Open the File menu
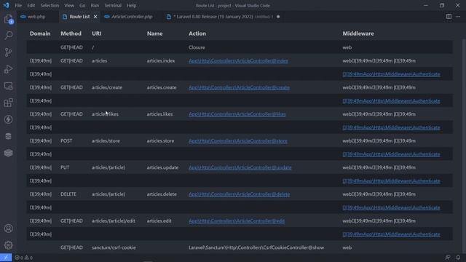This screenshot has height=262, width=466. click(18, 5)
